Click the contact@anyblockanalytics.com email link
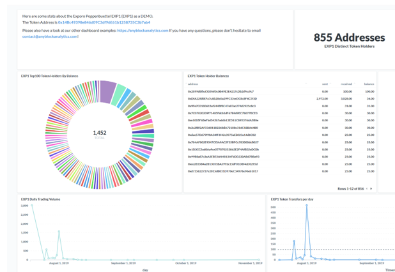Screen dimensions: 395x272 coord(50,36)
